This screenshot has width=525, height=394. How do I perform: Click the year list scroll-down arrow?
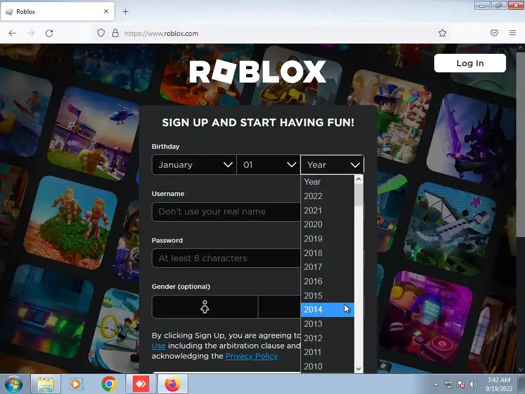click(358, 369)
